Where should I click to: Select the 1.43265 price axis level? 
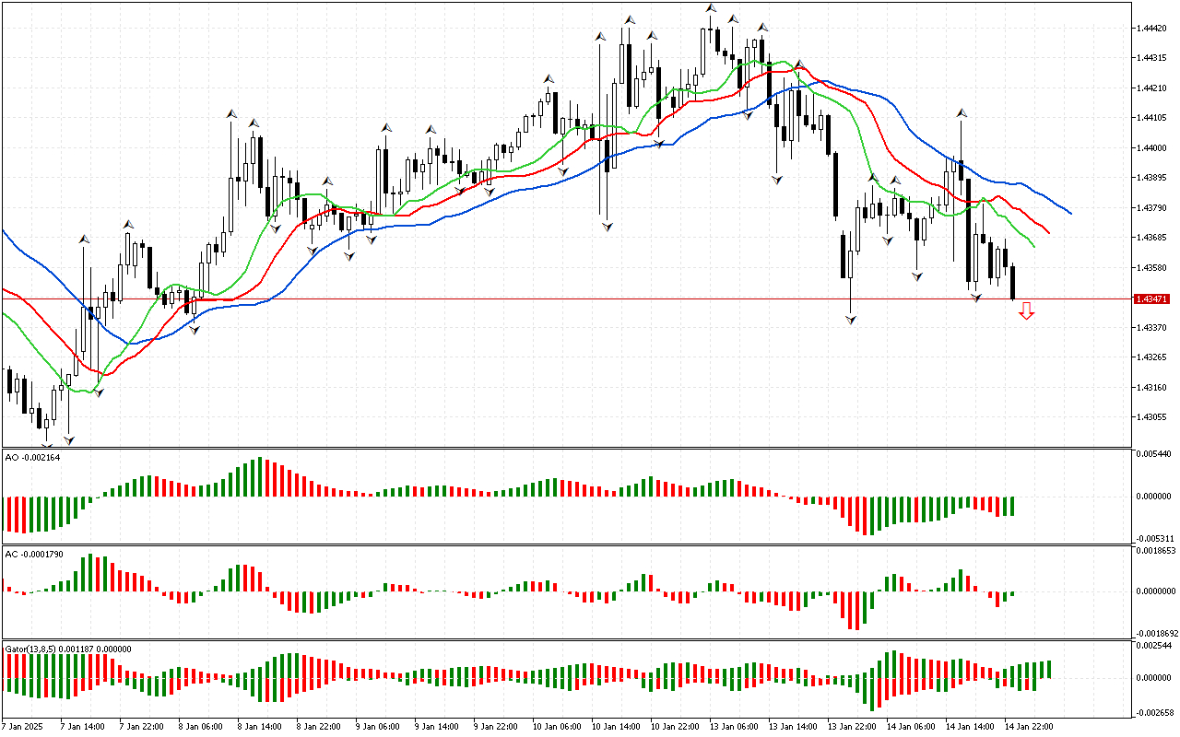click(1153, 357)
